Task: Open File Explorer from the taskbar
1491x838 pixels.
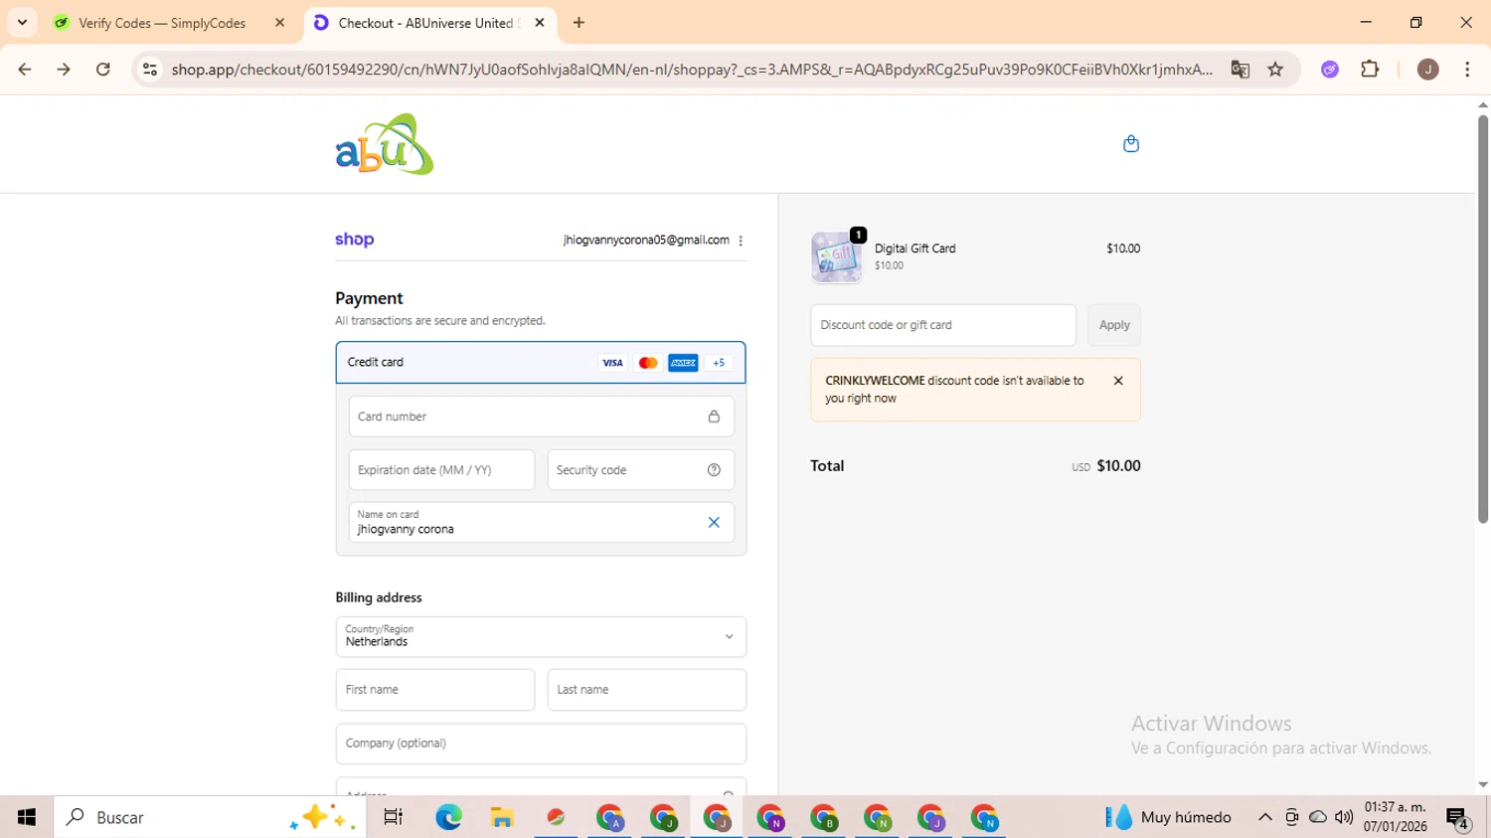Action: pos(502,817)
